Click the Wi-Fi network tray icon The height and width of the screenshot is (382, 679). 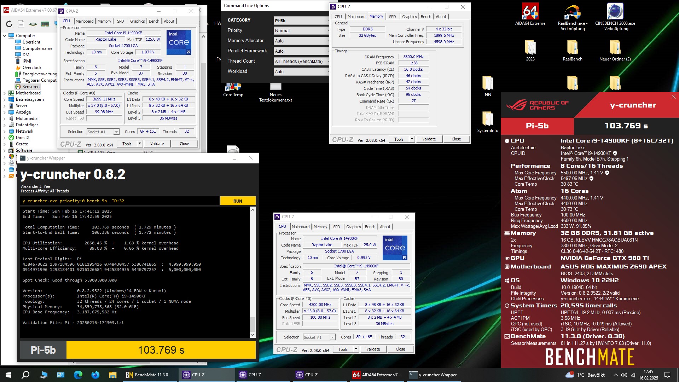[633, 375]
